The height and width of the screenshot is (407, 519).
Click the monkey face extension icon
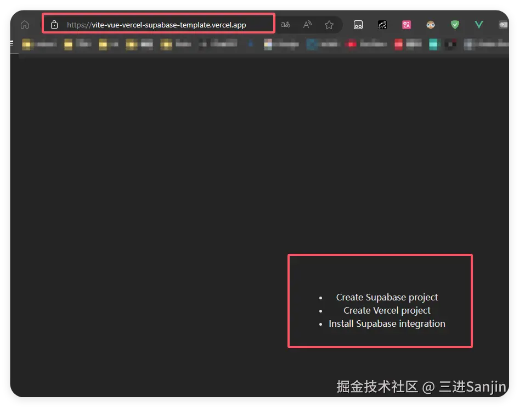point(430,24)
